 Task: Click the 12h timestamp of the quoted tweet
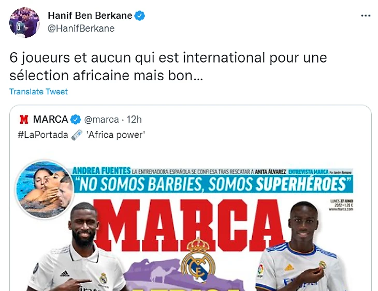pyautogui.click(x=134, y=119)
